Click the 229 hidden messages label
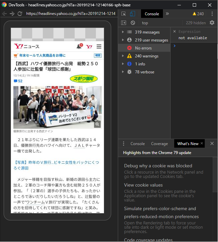Screen dimensions: 218x242 (196, 23)
